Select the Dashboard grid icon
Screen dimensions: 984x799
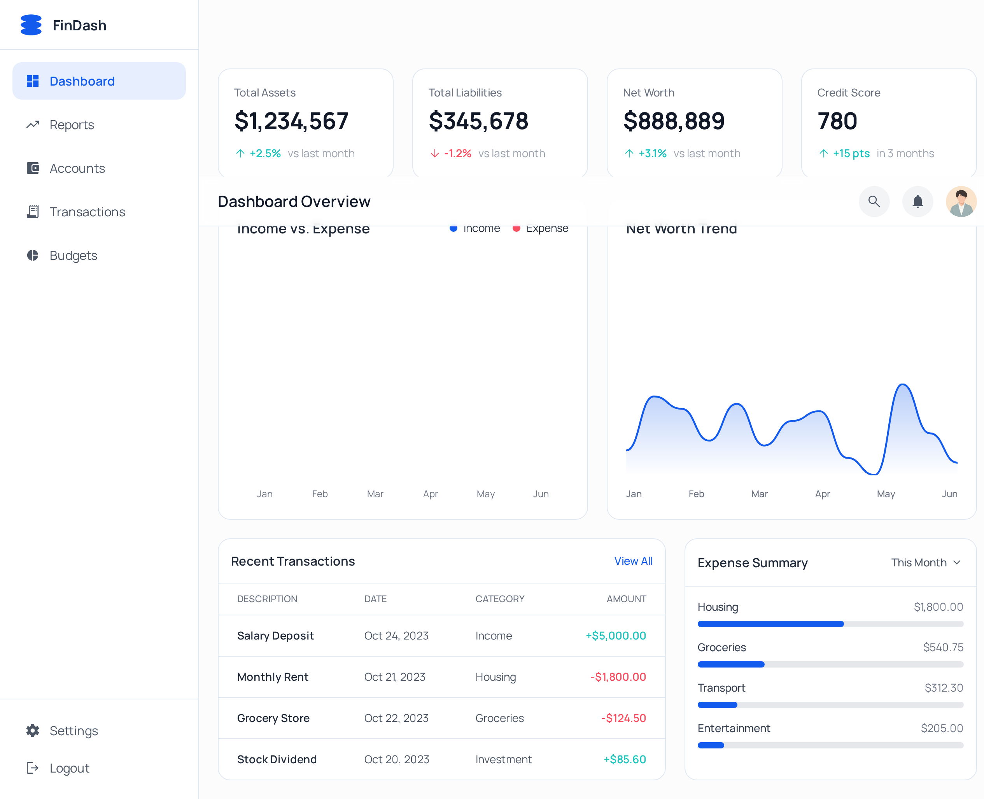click(33, 81)
